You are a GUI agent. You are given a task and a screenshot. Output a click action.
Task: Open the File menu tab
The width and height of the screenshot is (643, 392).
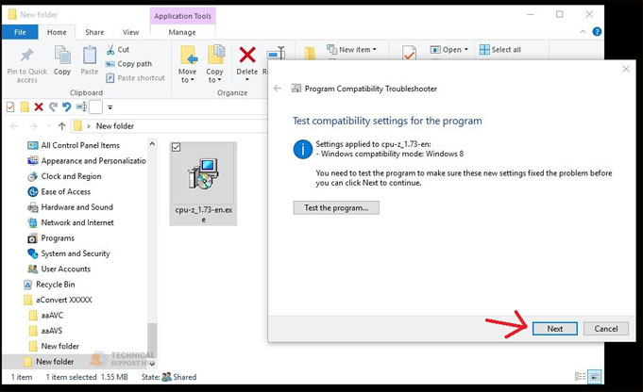(20, 32)
